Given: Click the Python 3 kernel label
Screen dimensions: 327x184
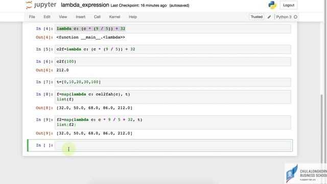Looking at the screenshot, I should pos(284,17).
